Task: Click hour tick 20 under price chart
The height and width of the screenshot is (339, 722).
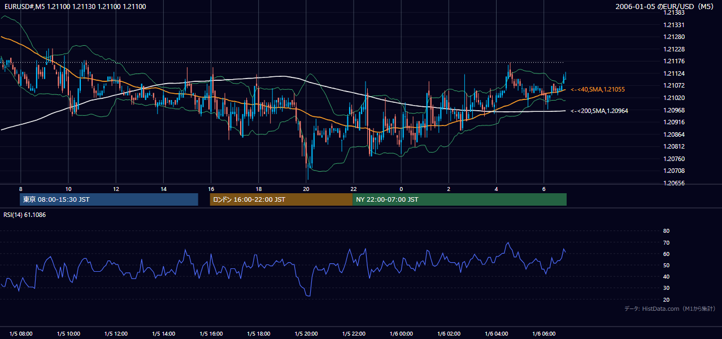Action: [x=306, y=189]
